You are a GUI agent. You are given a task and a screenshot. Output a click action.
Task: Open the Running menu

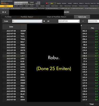pyautogui.click(x=42, y=6)
